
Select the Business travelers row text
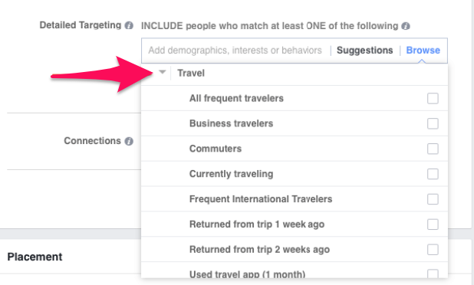pos(232,123)
